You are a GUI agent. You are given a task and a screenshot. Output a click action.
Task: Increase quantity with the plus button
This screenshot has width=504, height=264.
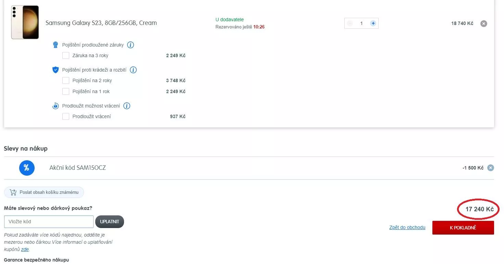(x=373, y=23)
